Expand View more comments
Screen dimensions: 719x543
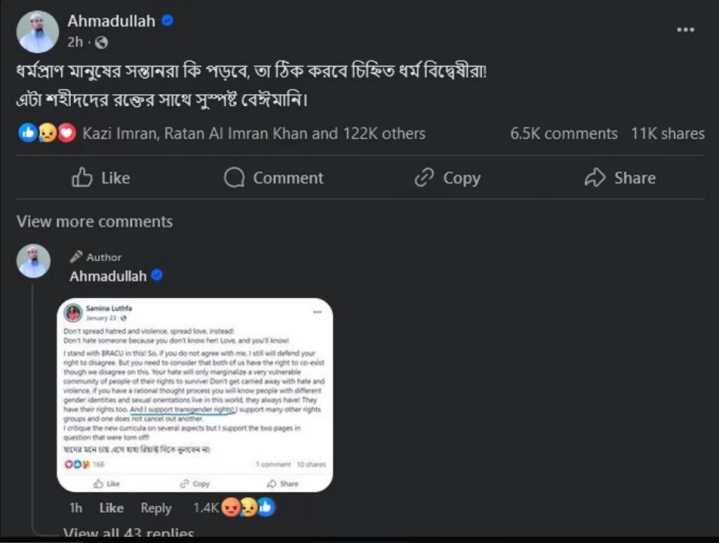click(x=95, y=221)
